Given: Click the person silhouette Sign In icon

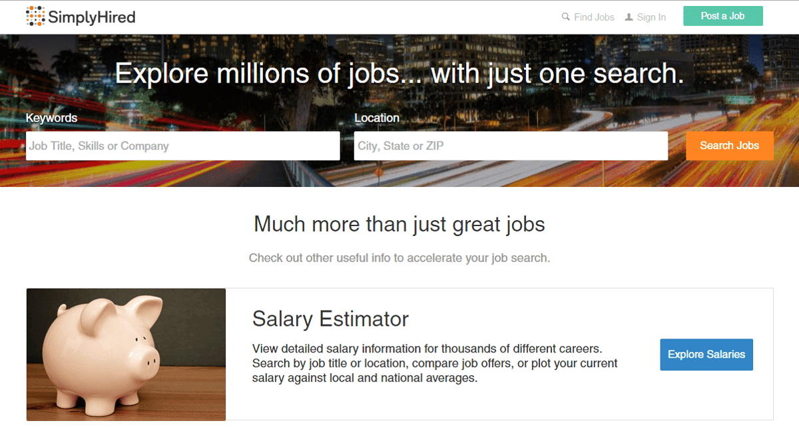Looking at the screenshot, I should [627, 17].
